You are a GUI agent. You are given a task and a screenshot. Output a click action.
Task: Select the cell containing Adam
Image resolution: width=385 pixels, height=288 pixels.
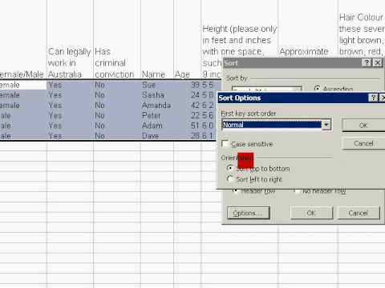pos(157,126)
